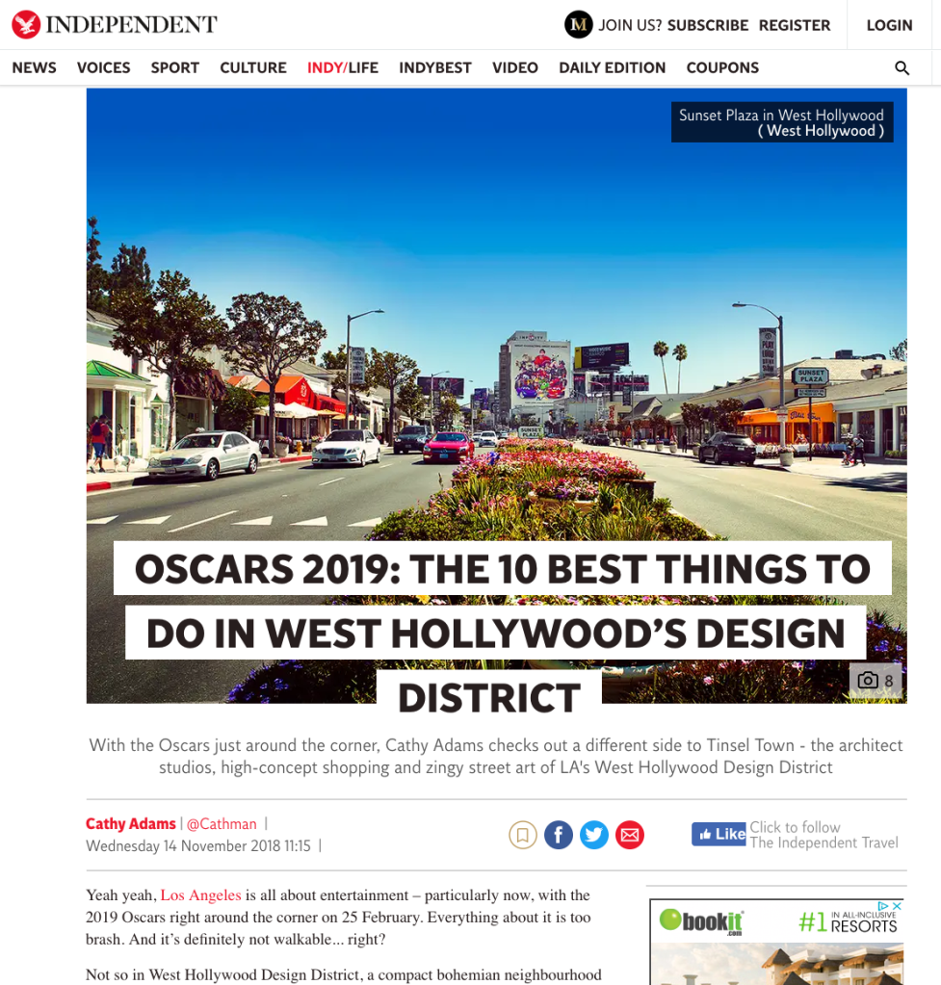941x985 pixels.
Task: Bookmark this article with the bookmark icon
Action: tap(522, 835)
